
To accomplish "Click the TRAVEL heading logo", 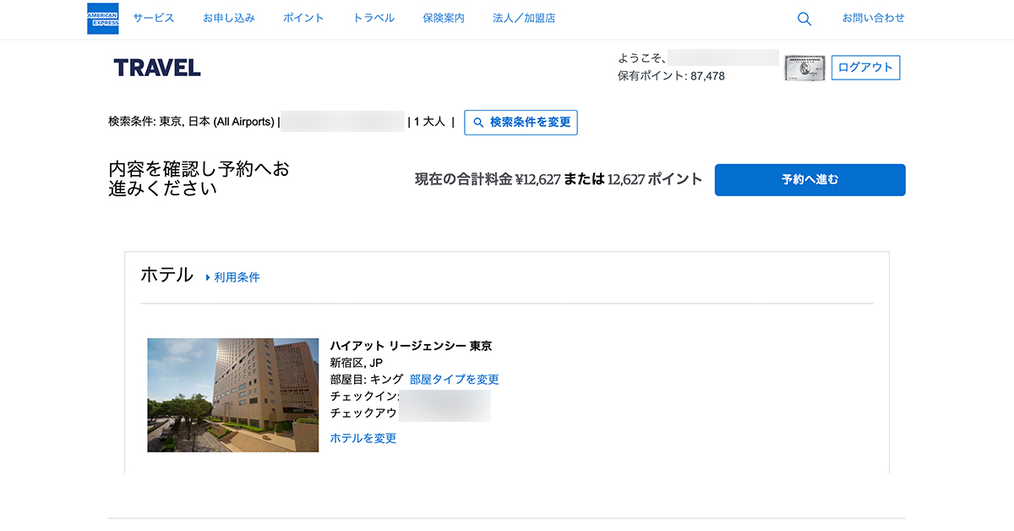I will 157,68.
